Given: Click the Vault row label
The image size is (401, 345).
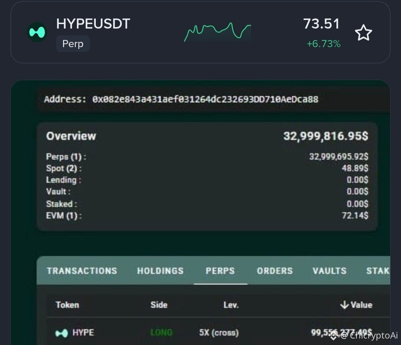Looking at the screenshot, I should pos(58,191).
